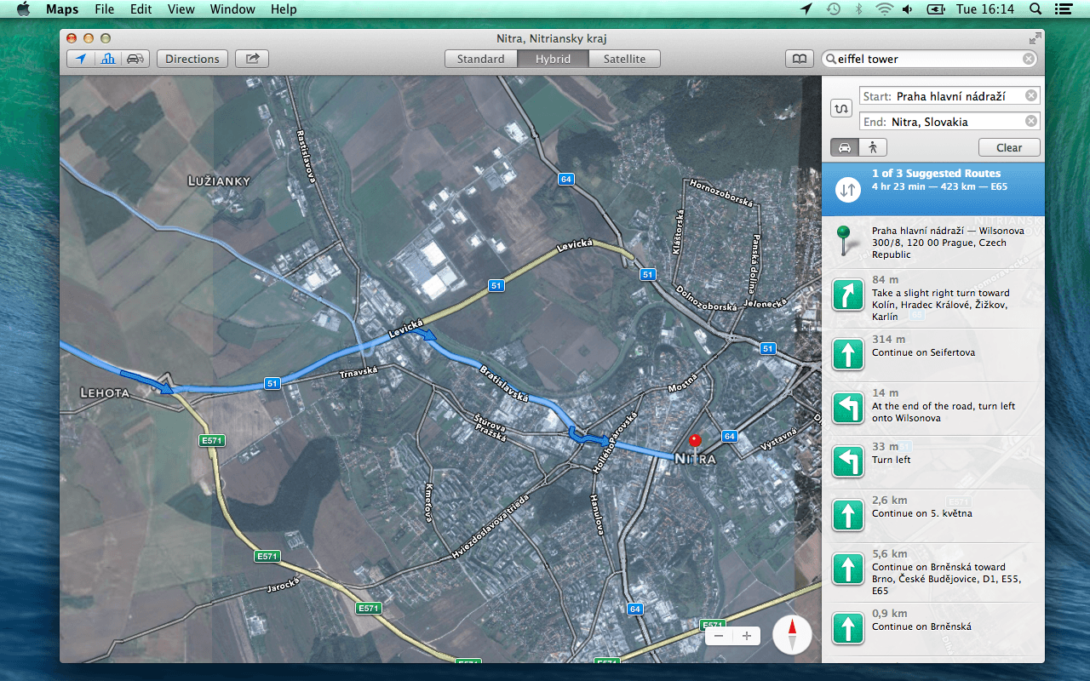Open the File menu
Image resolution: width=1090 pixels, height=681 pixels.
(x=104, y=9)
